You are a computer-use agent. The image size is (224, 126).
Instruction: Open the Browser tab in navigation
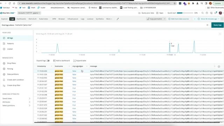[x=62, y=19]
